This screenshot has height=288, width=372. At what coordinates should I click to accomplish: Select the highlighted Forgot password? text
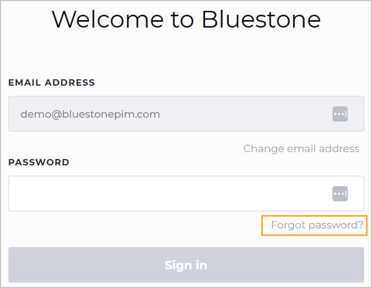(x=317, y=225)
